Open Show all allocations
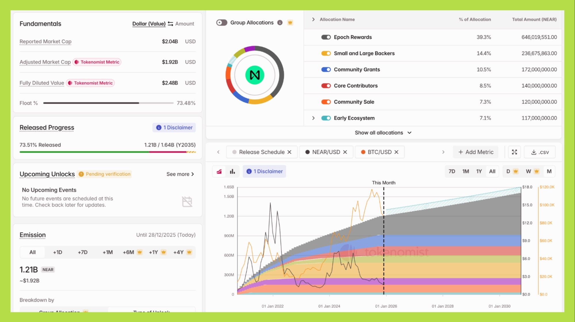575x322 pixels. pos(383,133)
